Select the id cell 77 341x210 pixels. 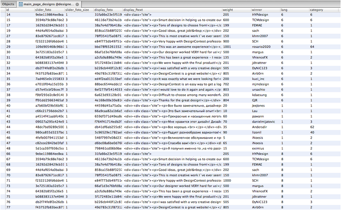pos(8,207)
